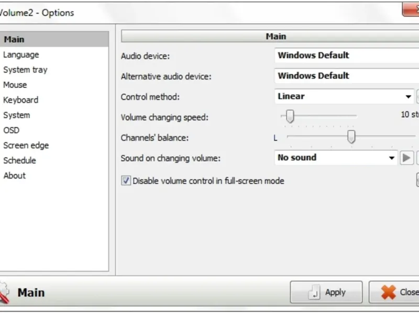419x314 pixels.
Task: Click the Apply button
Action: coord(326,292)
